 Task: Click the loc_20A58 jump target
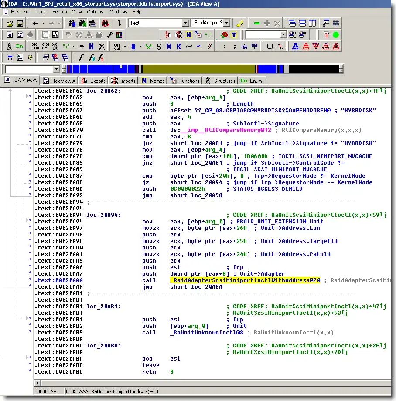click(x=207, y=195)
